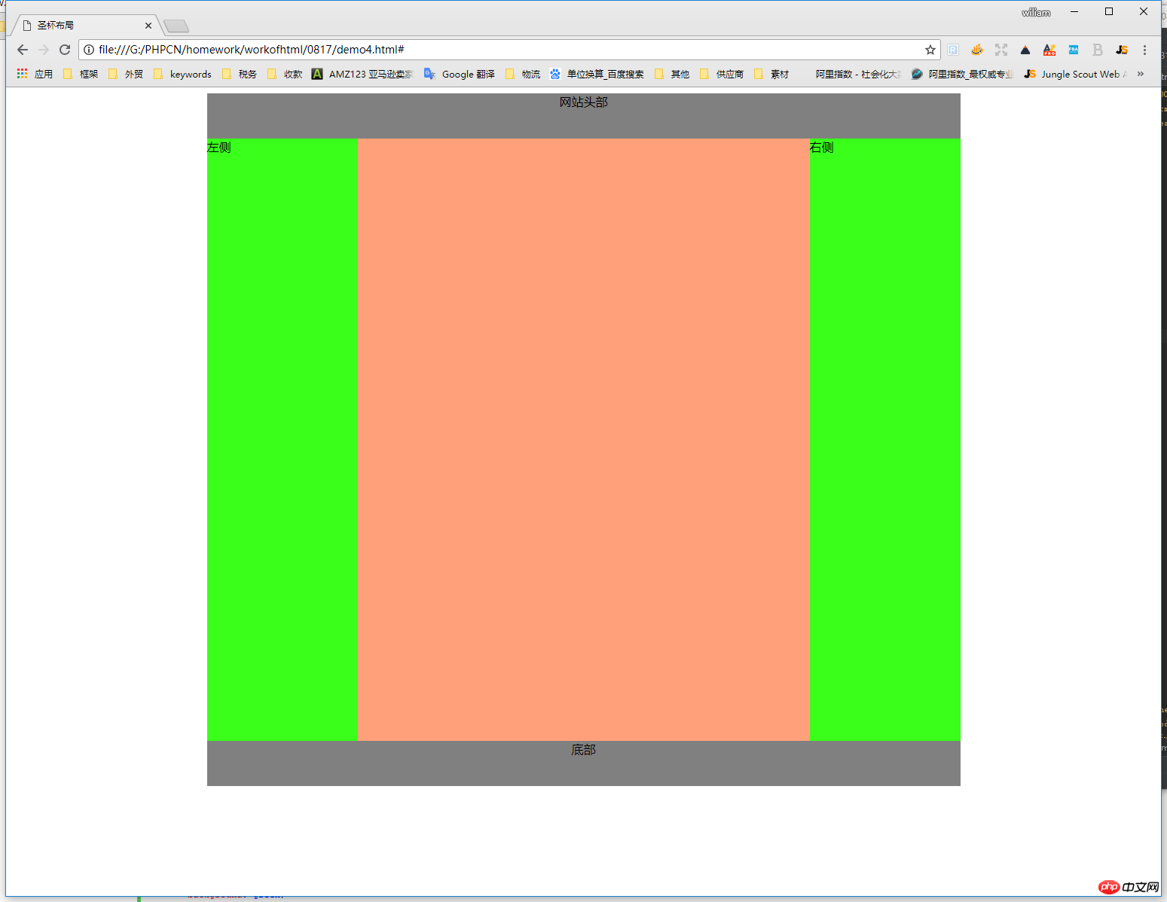
Task: Click the forward navigation arrow
Action: point(44,50)
